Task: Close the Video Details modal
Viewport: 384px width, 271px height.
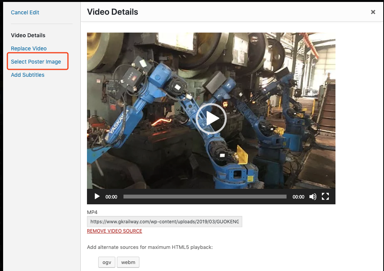Action: (373, 12)
